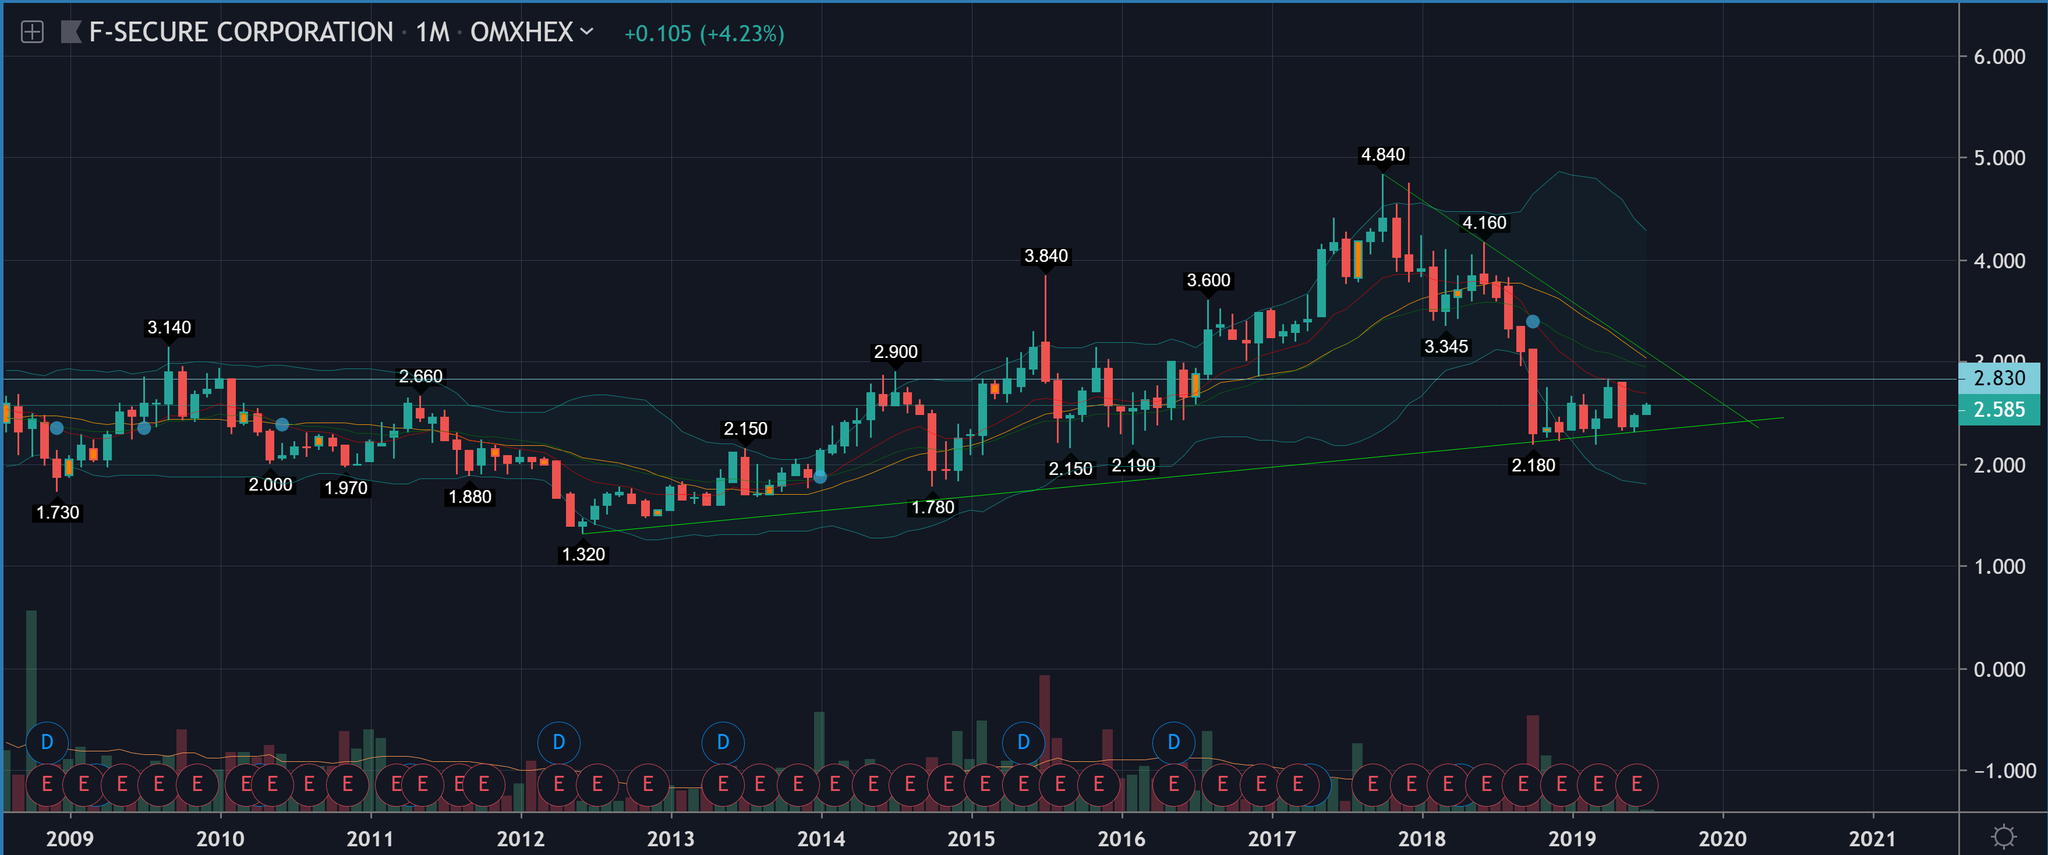Click the last earnings E marker in 2019
Image resolution: width=2048 pixels, height=855 pixels.
[1636, 784]
